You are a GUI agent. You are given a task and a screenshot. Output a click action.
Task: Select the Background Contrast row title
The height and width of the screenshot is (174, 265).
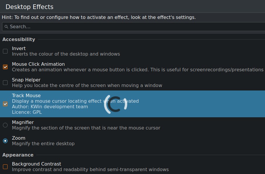click(36, 164)
